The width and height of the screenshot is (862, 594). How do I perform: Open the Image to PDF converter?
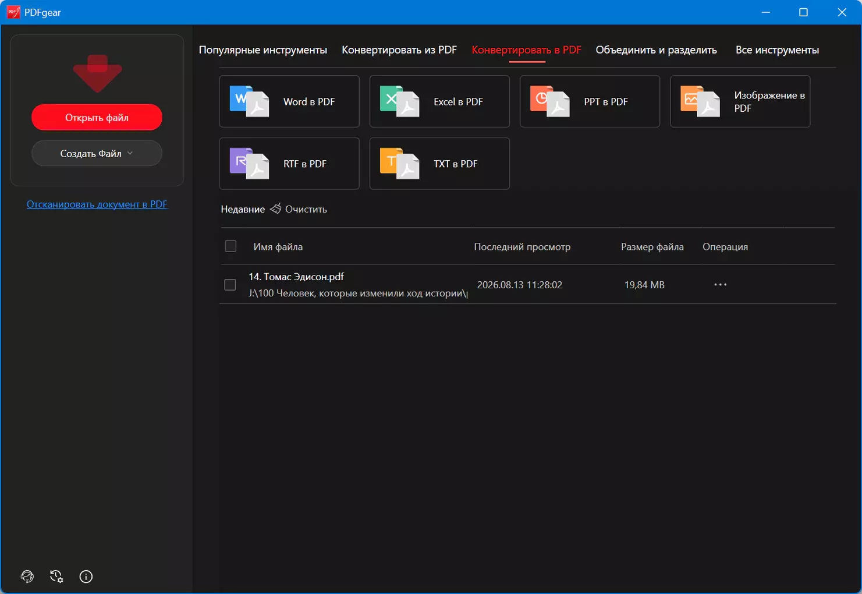tap(740, 101)
